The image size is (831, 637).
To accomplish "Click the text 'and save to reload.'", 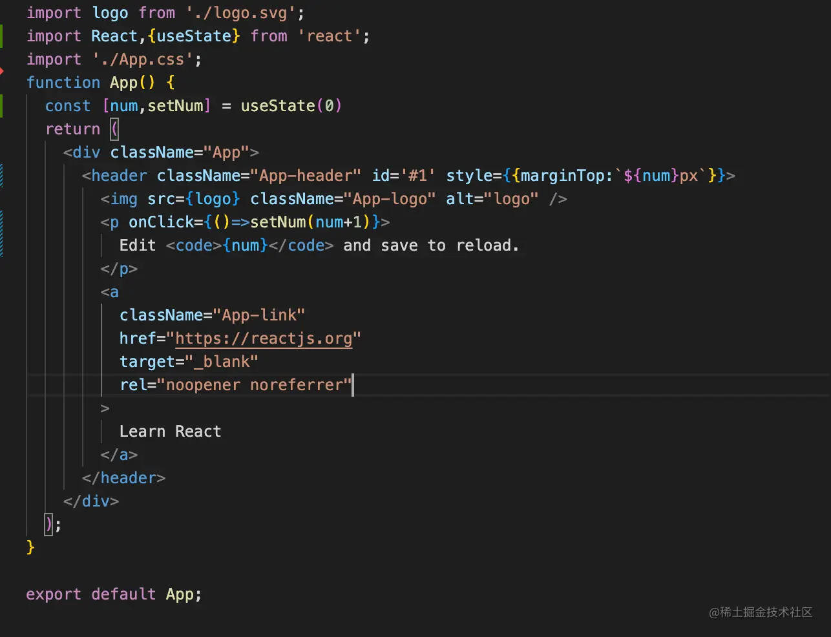I will click(431, 245).
